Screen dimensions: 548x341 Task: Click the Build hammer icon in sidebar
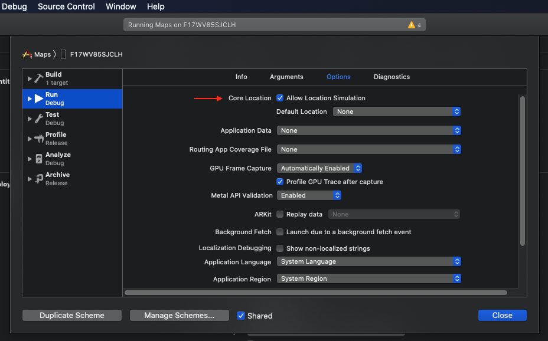[39, 78]
